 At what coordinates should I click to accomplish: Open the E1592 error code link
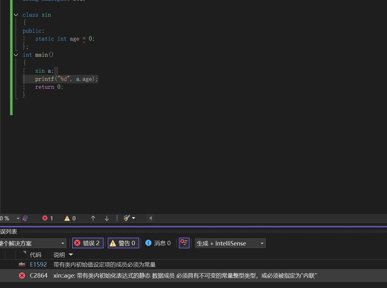pos(38,264)
